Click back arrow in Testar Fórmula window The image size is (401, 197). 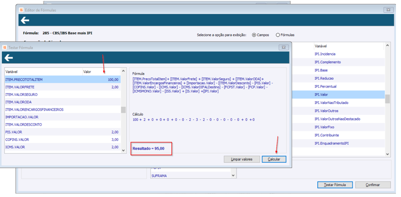click(9, 58)
